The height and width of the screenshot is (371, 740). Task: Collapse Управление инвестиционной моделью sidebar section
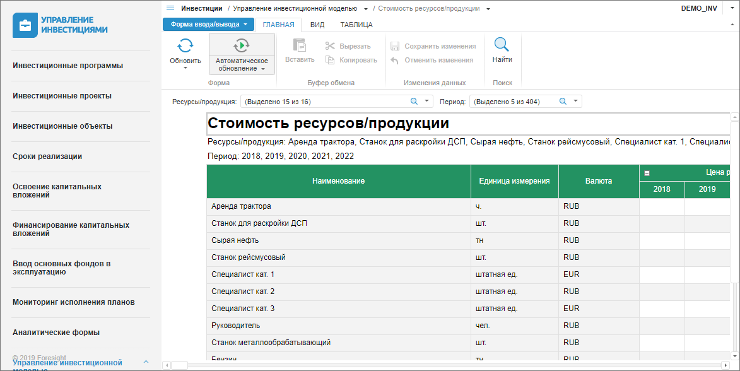coord(146,362)
